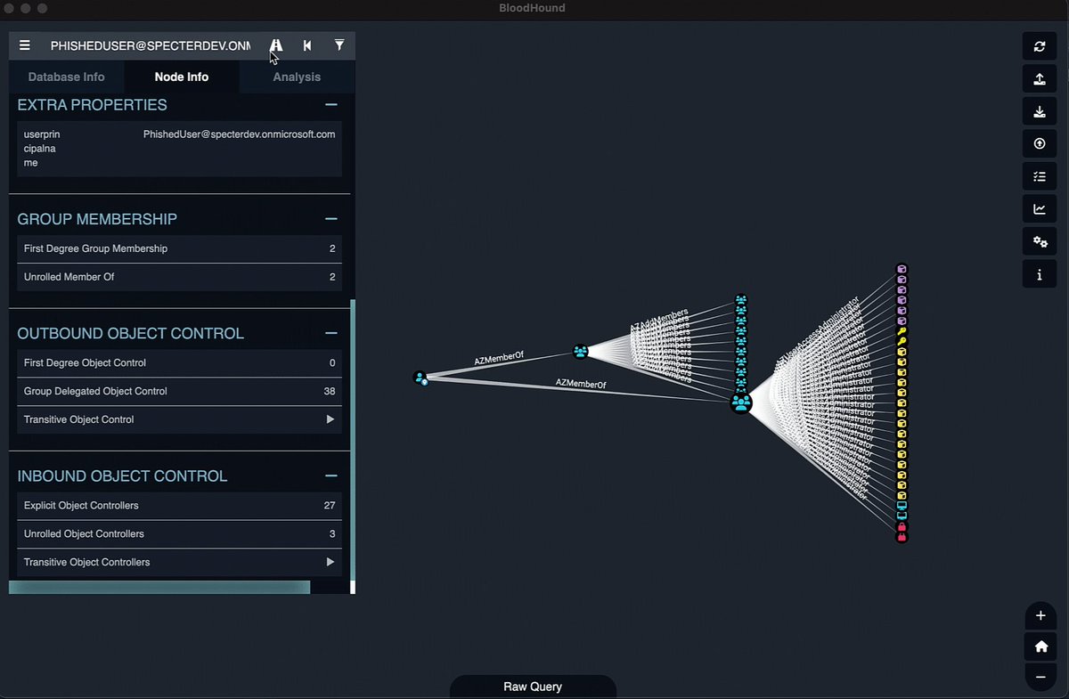Open settings gears icon

point(1040,241)
